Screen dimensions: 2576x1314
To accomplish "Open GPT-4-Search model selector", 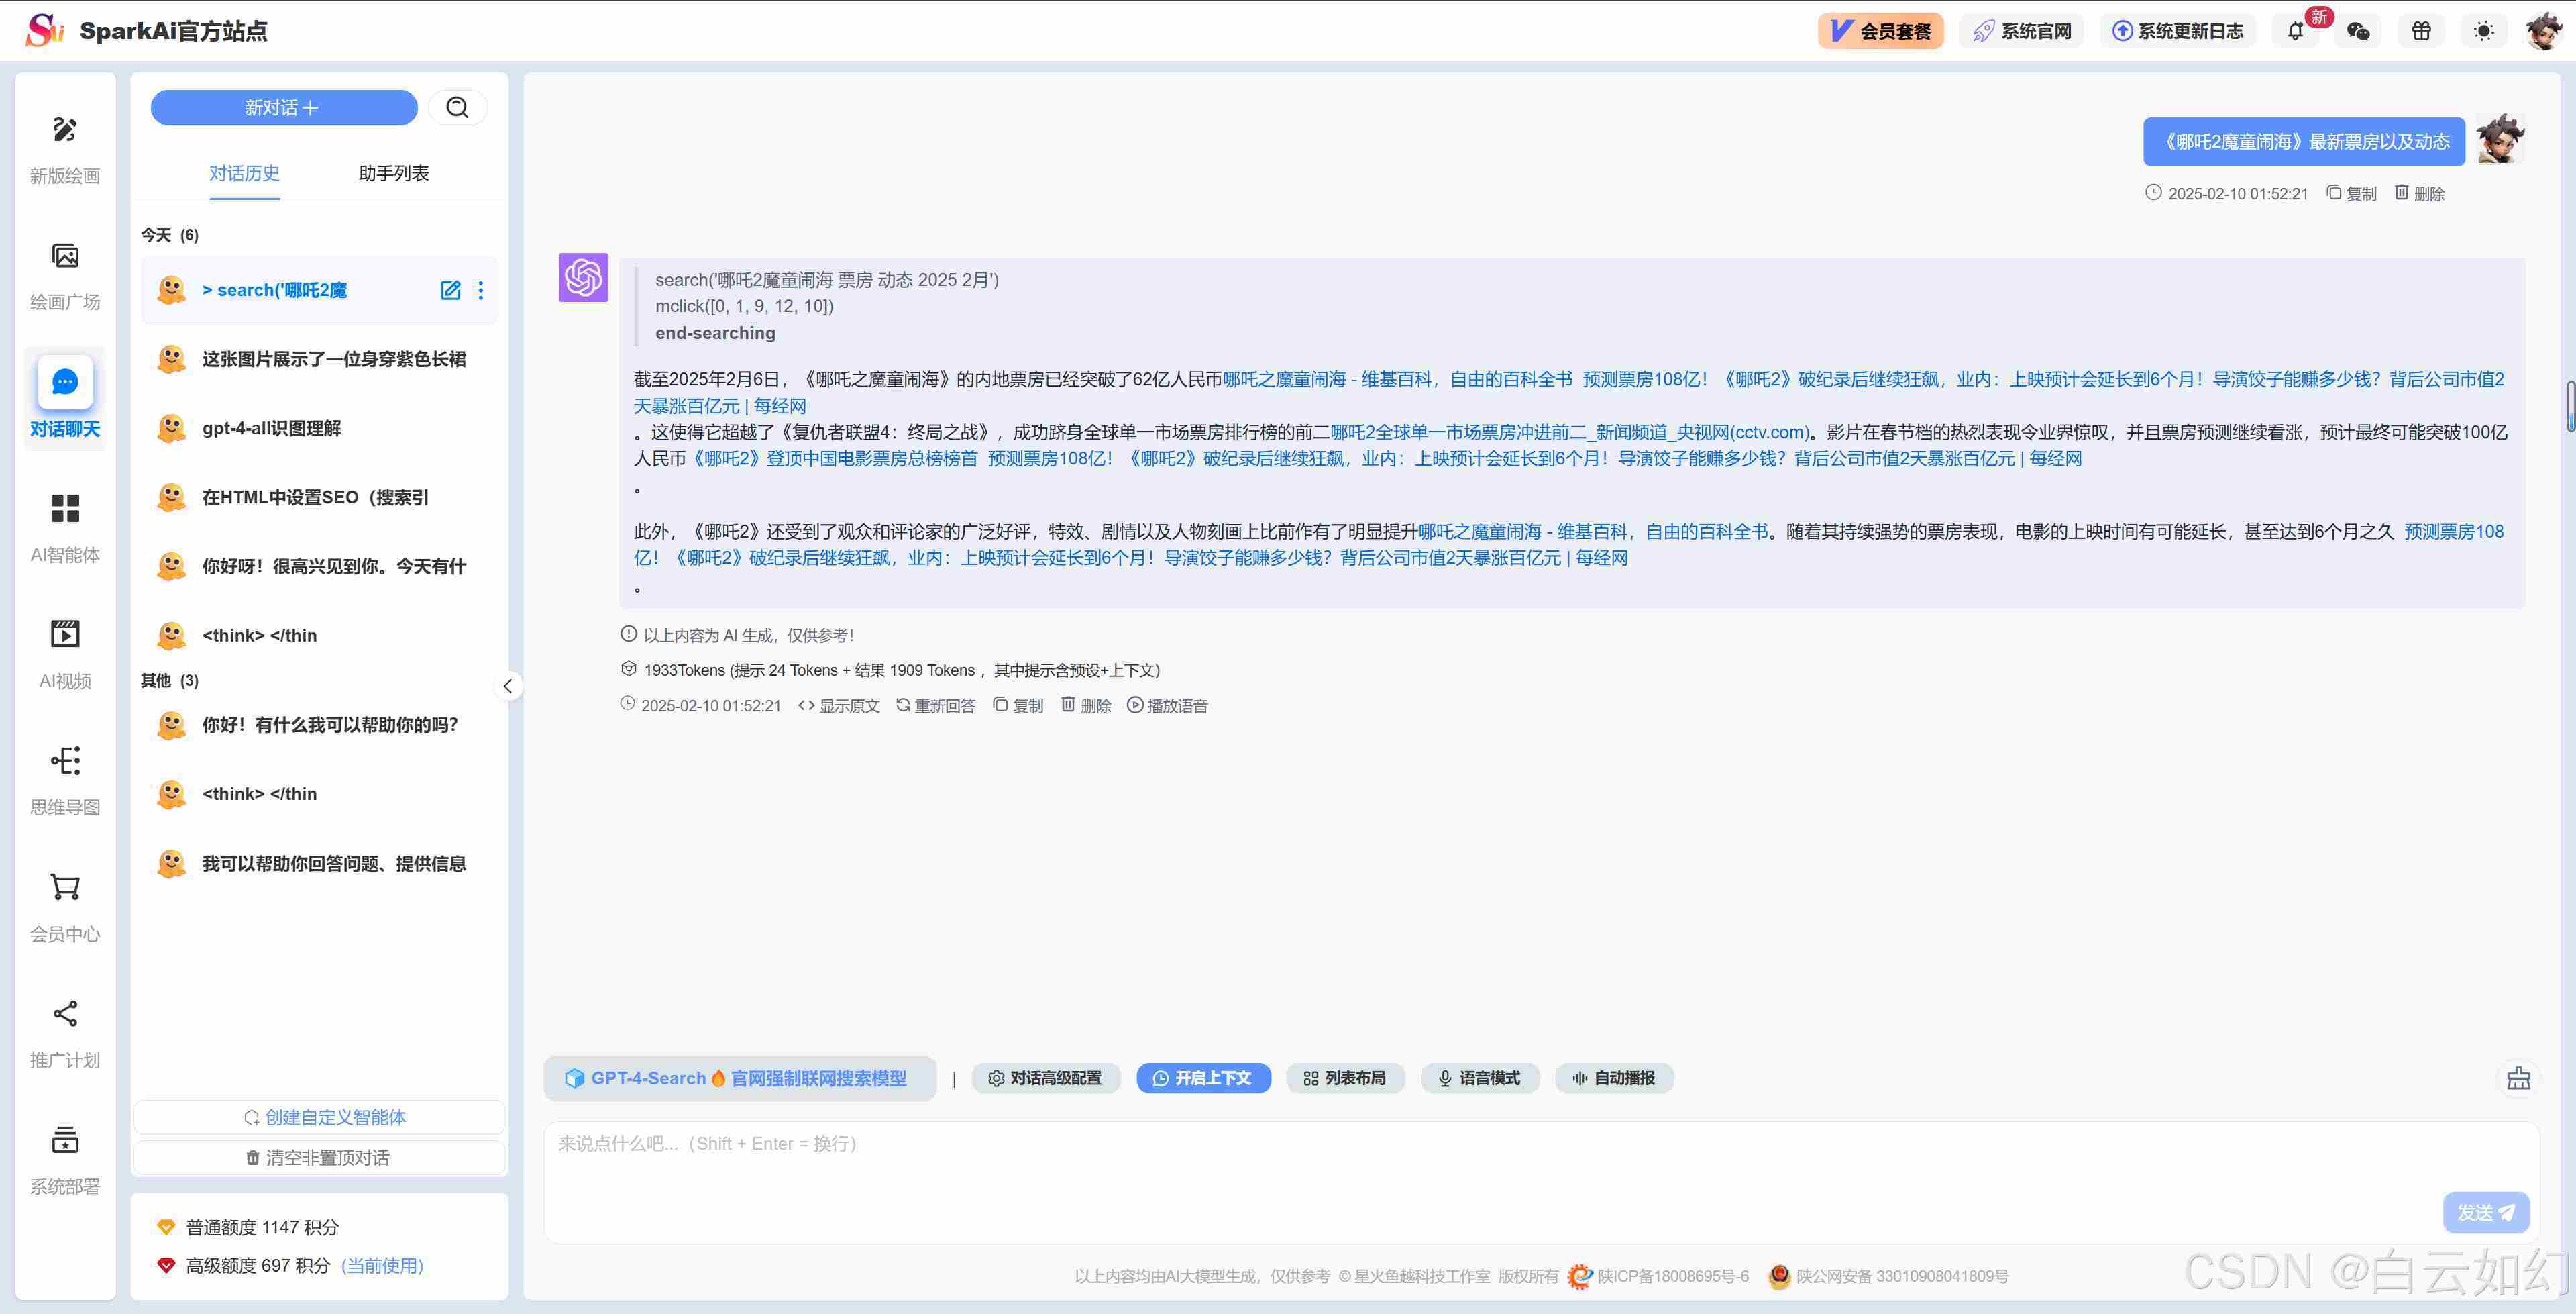I will coord(739,1078).
